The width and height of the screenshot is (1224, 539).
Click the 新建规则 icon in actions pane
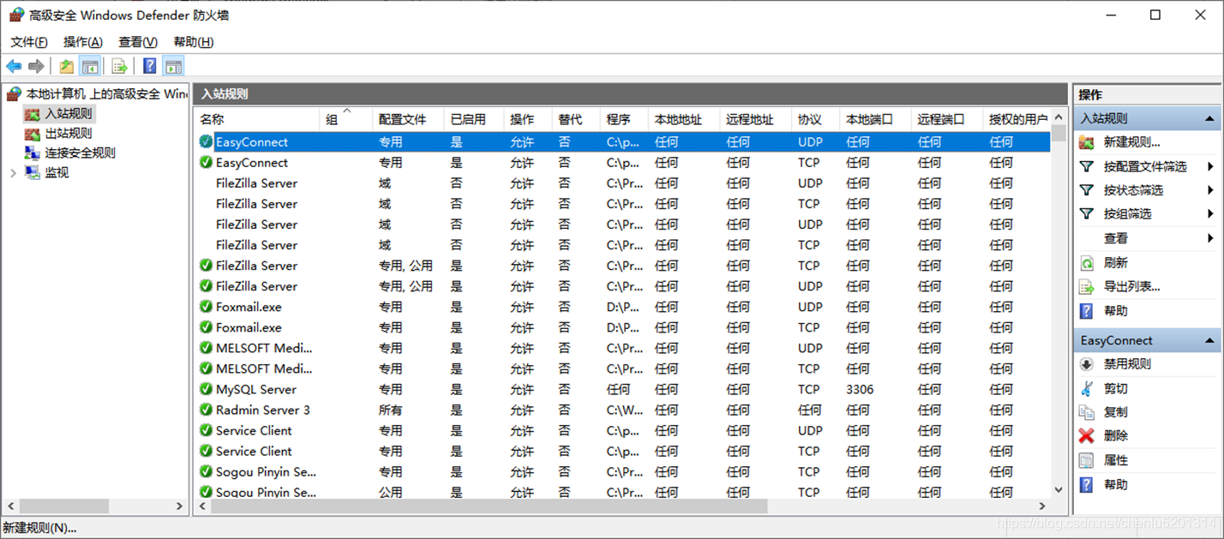(x=1087, y=142)
